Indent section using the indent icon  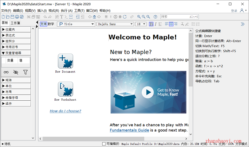click(78, 17)
